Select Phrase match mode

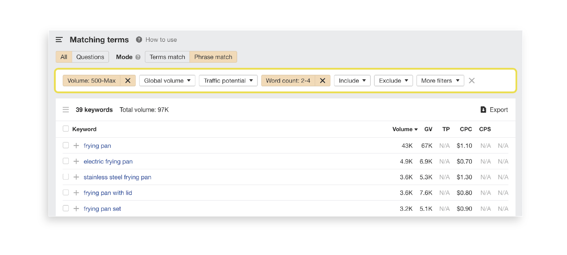(213, 57)
